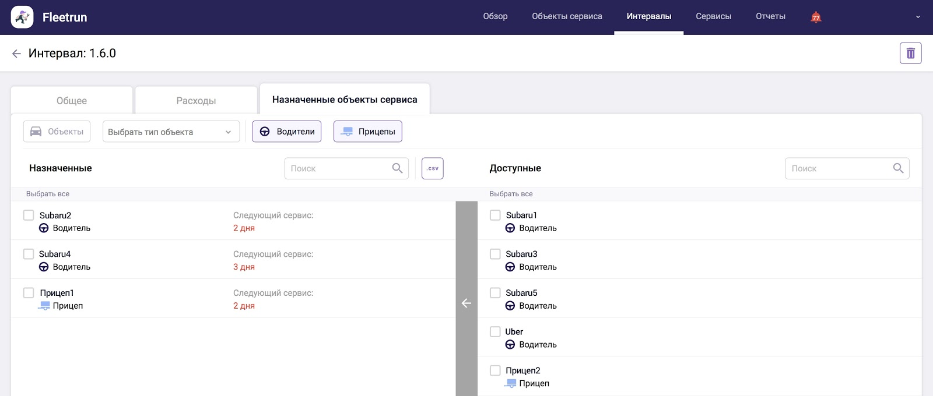Toggle the Прицепы filter button
Viewport: 933px width, 396px height.
pos(368,132)
